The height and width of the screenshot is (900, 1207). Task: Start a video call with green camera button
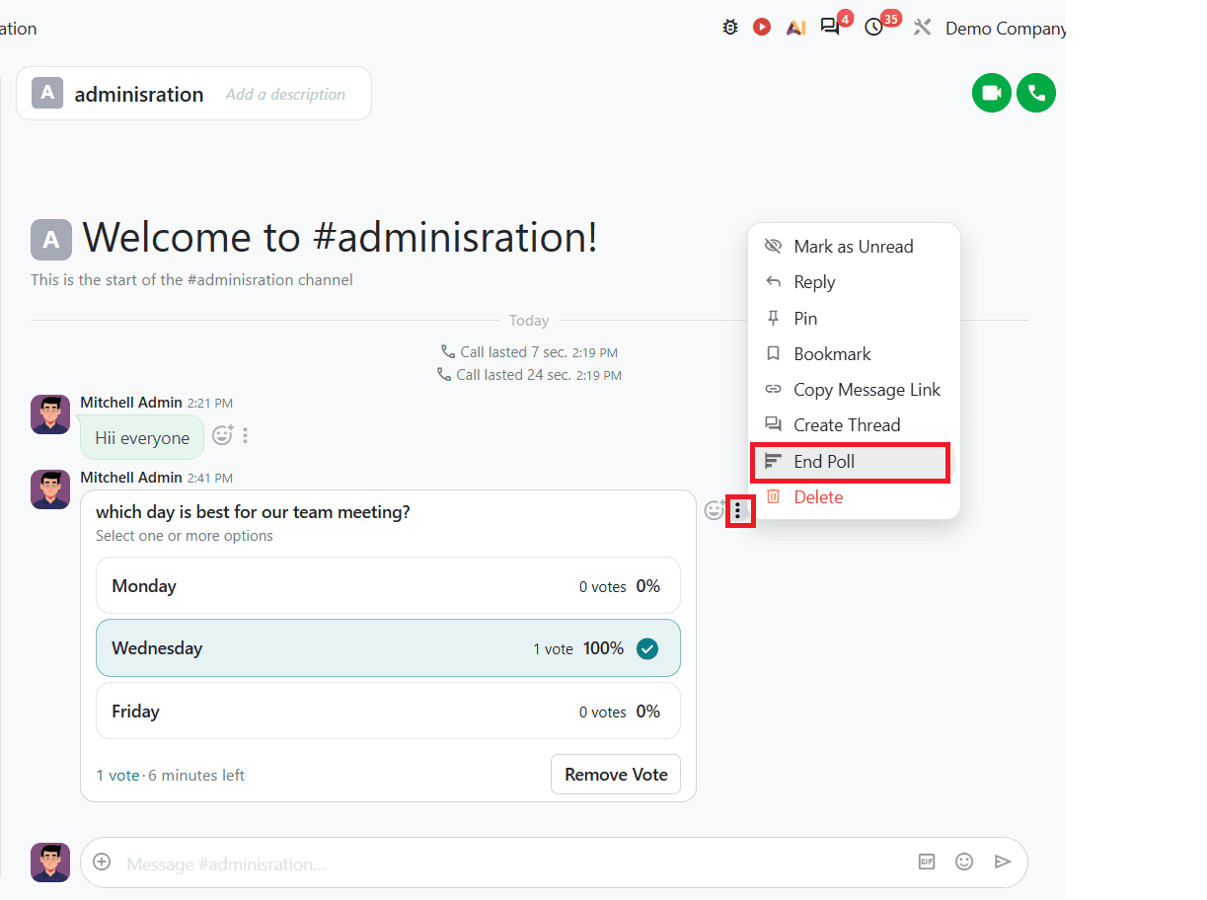(992, 93)
